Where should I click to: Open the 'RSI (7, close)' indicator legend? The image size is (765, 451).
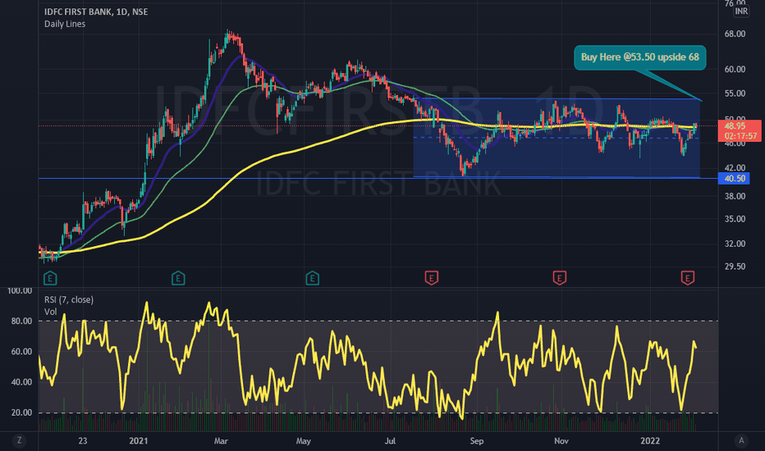pos(69,299)
